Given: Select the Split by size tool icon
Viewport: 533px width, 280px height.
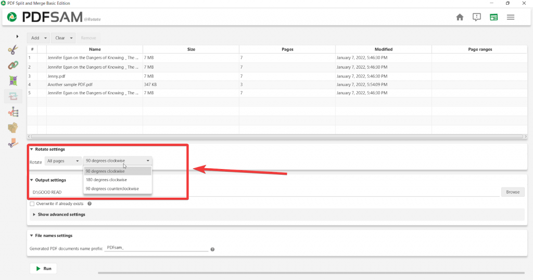Looking at the screenshot, I should pyautogui.click(x=13, y=143).
